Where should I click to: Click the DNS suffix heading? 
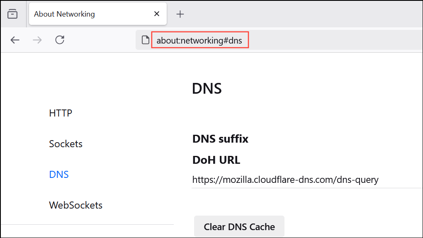click(220, 139)
